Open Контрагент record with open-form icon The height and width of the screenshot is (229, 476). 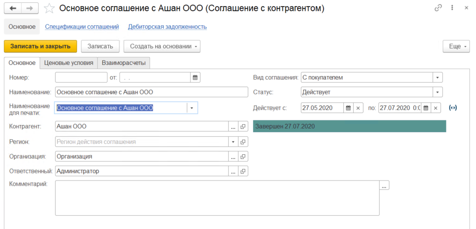point(243,126)
